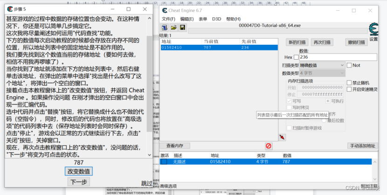Click 无描述 in the address list
This screenshot has height=195, width=387.
tap(179, 162)
